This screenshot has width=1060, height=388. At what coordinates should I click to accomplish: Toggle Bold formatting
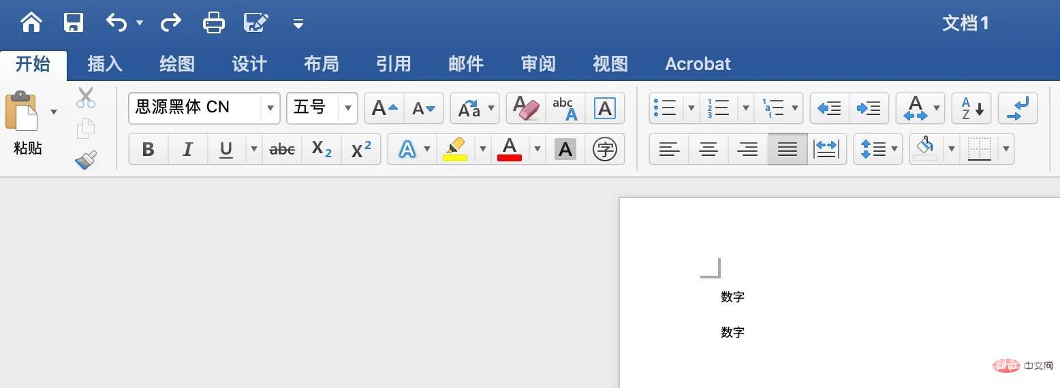pos(148,149)
